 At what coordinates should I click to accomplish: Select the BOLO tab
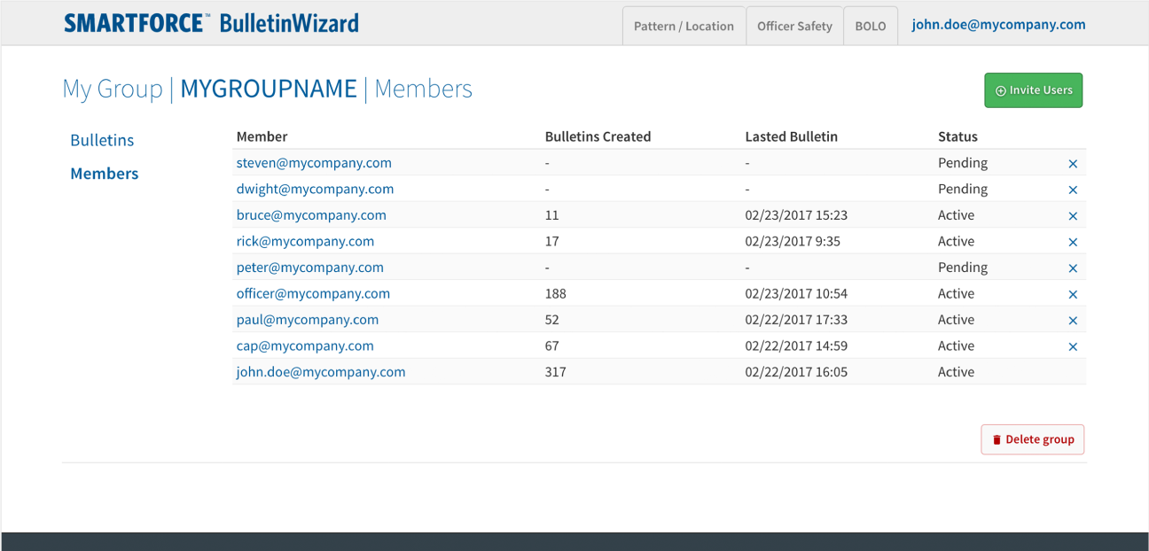point(870,26)
